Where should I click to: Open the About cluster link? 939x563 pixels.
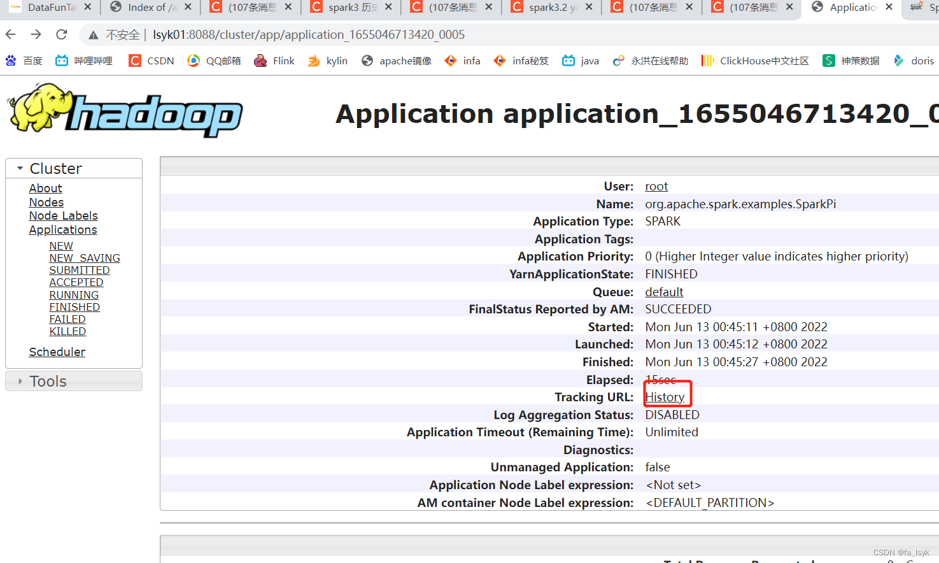pyautogui.click(x=45, y=189)
